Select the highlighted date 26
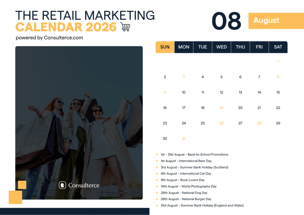 coord(221,123)
